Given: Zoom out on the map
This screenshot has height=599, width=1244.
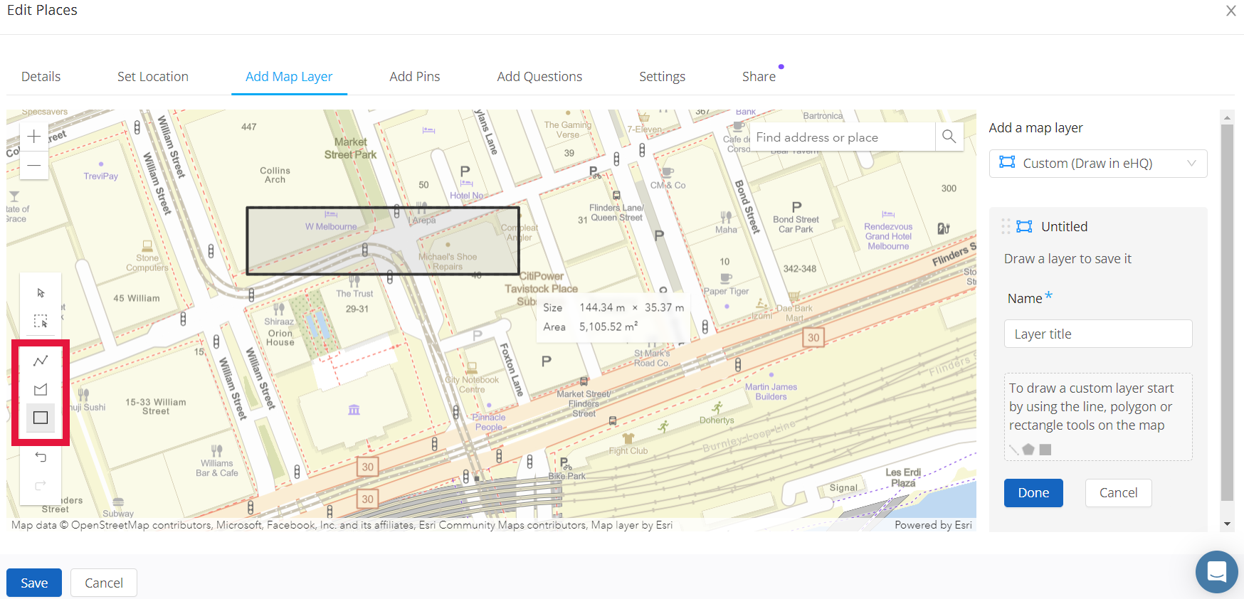Looking at the screenshot, I should coord(33,165).
